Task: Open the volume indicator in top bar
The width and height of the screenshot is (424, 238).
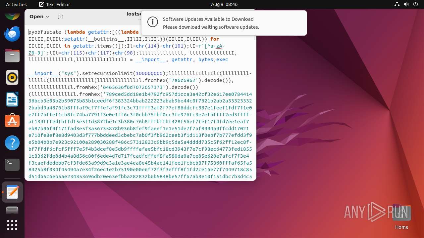Action: point(406,4)
